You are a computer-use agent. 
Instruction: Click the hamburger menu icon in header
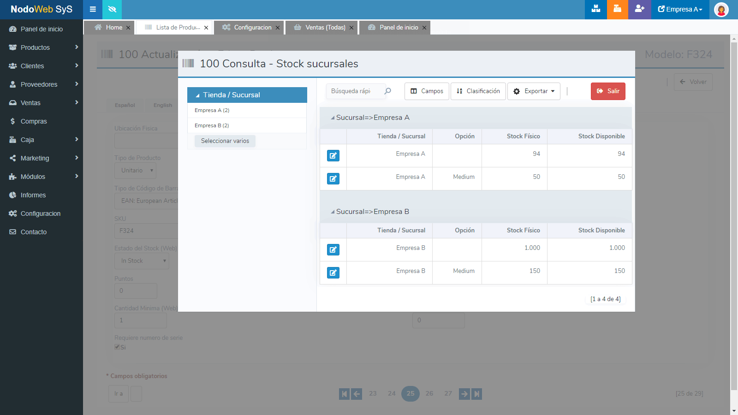[93, 9]
